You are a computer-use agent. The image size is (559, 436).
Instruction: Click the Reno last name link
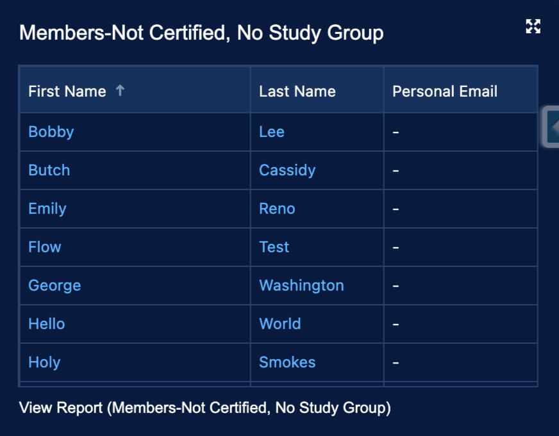[x=277, y=209]
